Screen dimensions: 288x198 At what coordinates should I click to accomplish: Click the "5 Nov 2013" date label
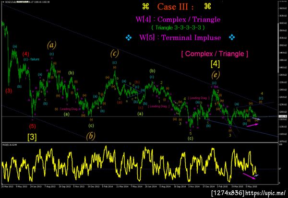tap(79, 186)
